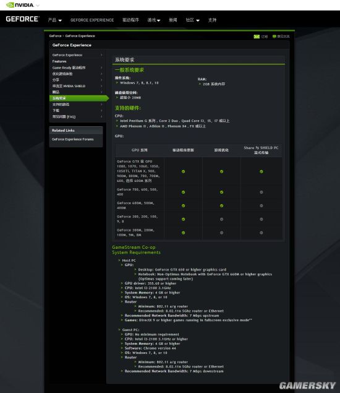Click the 驱动程序更新 column header

coord(183,150)
